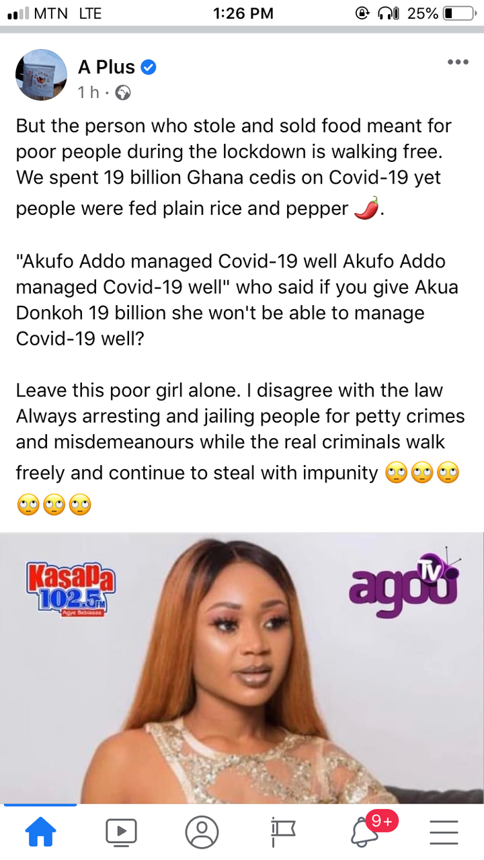484x860 pixels.
Task: Open the Home feed tab
Action: (40, 833)
